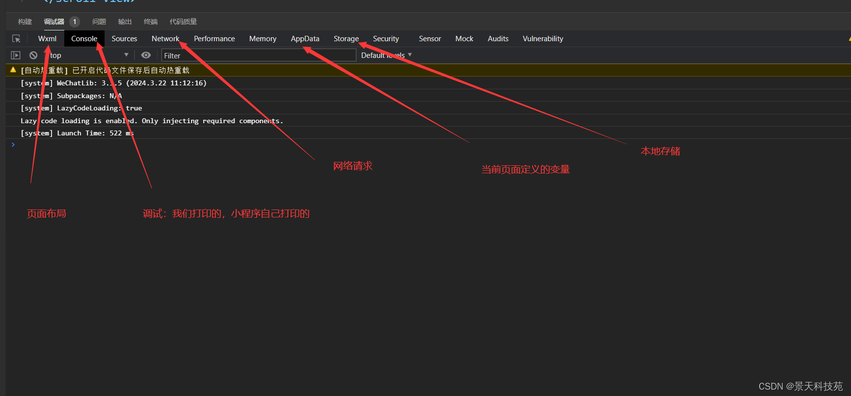
Task: Switch to the Storage tab
Action: click(346, 39)
